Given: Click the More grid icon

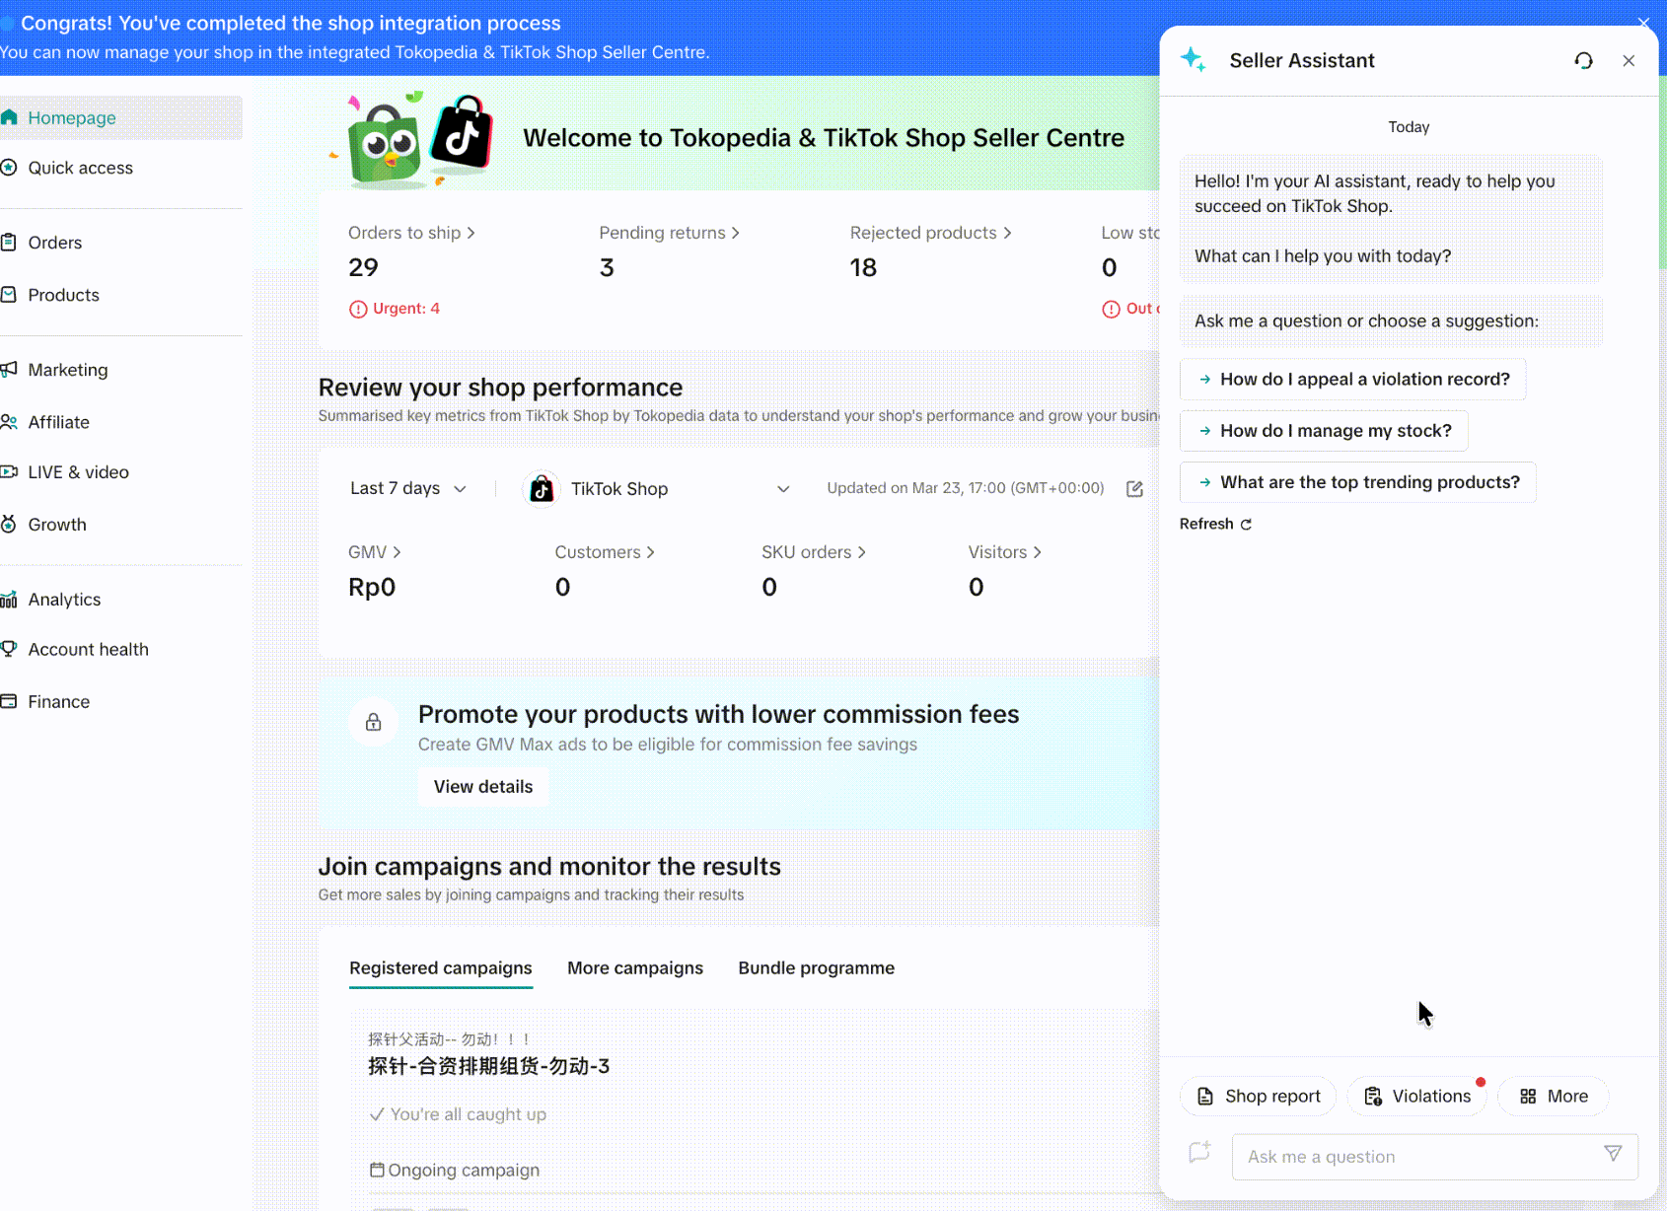Looking at the screenshot, I should coord(1528,1097).
